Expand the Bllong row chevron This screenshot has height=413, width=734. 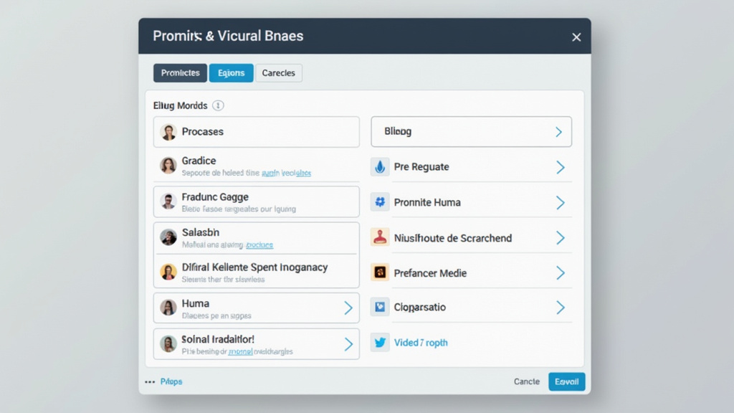click(x=558, y=132)
